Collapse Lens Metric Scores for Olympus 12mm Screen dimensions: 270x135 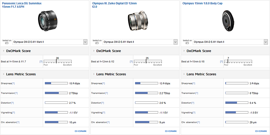pyautogui.click(x=94, y=74)
